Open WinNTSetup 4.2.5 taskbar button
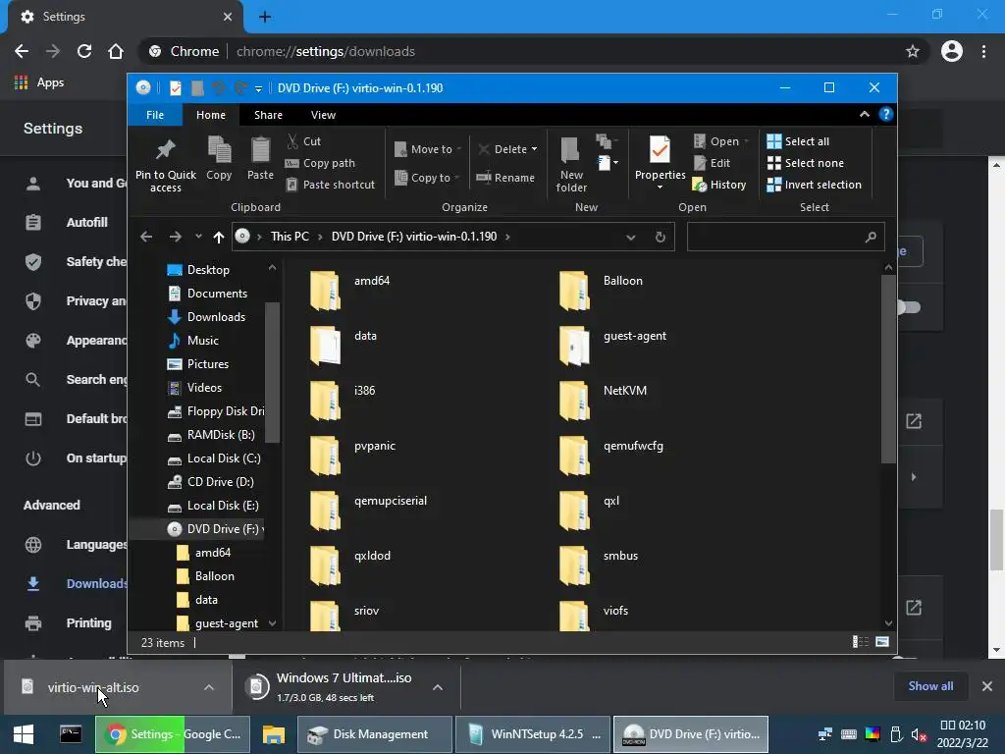 [x=533, y=734]
